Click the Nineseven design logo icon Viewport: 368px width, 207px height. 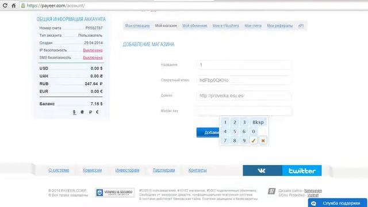click(x=271, y=191)
